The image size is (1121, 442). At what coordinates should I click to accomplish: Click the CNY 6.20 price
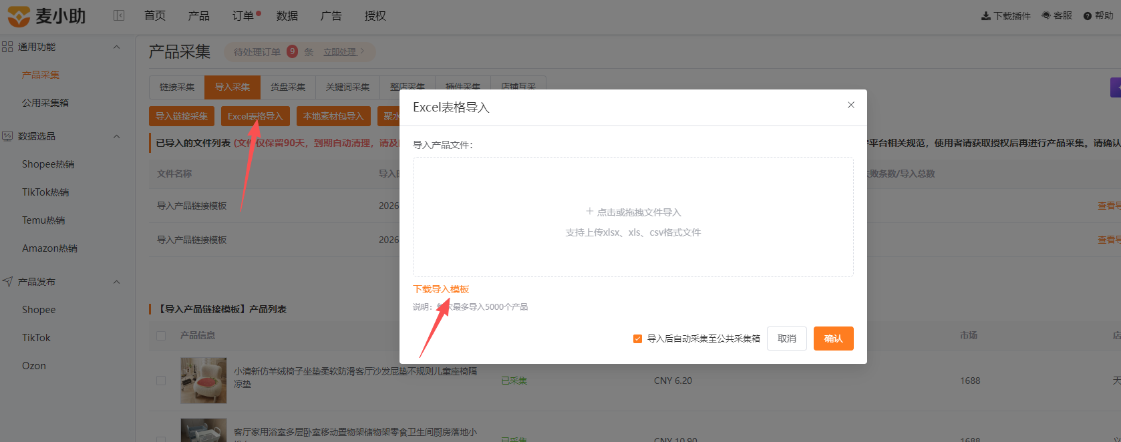pos(673,381)
